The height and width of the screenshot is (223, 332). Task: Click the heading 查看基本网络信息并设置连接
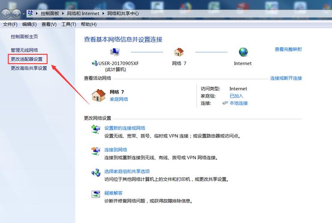pos(123,39)
